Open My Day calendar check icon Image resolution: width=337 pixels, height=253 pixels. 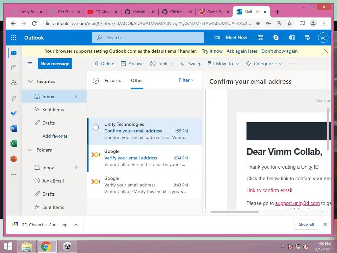click(307, 38)
